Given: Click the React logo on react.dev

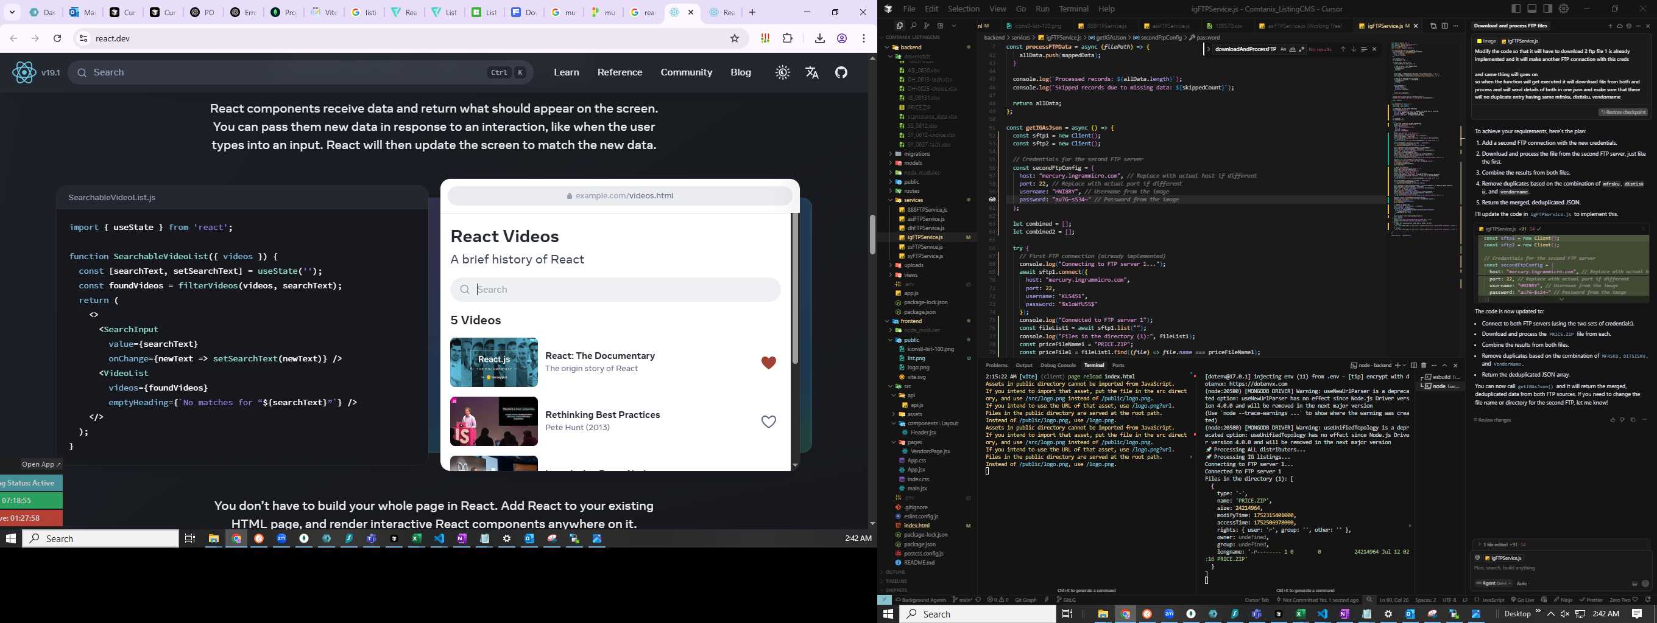Looking at the screenshot, I should (24, 72).
